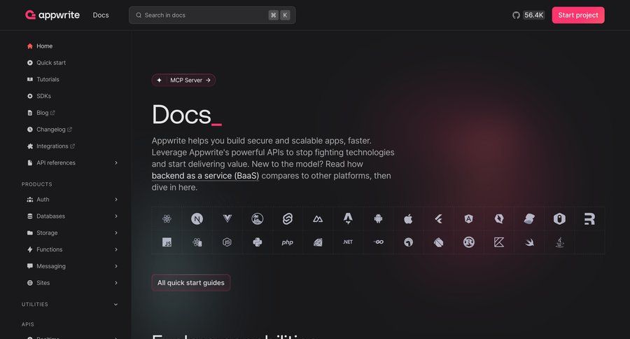The width and height of the screenshot is (630, 339).
Task: Select the Angular shield icon
Action: pyautogui.click(x=468, y=219)
